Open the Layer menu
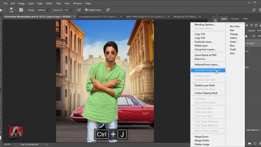This screenshot has width=261, height=147. tap(31, 3)
